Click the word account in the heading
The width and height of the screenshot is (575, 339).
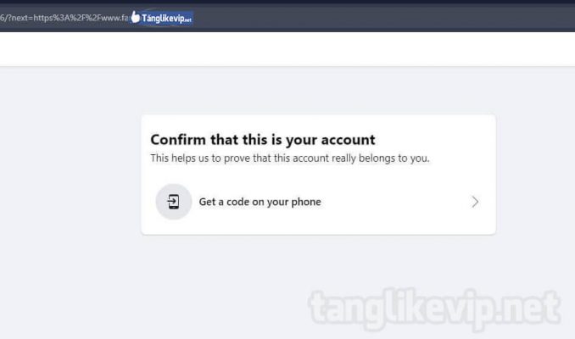[x=348, y=140]
